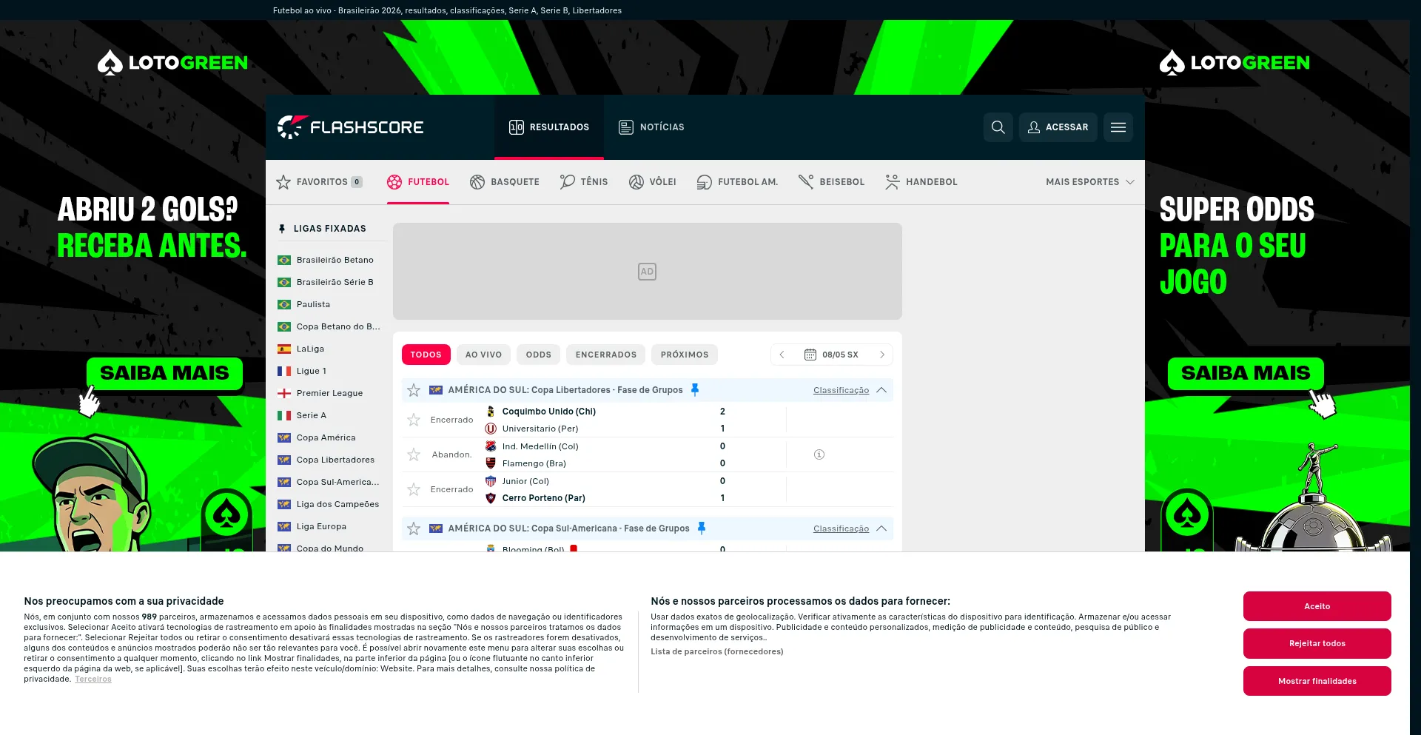Collapse the Copa Libertadores section
The height and width of the screenshot is (735, 1421).
(x=881, y=390)
